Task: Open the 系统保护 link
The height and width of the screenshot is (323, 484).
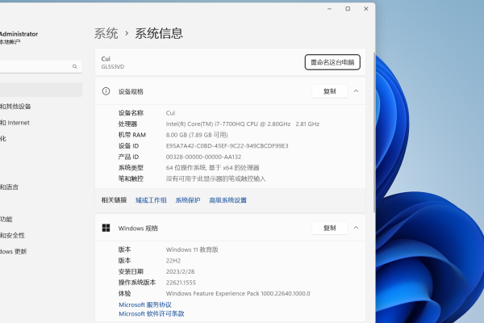Action: (x=188, y=200)
